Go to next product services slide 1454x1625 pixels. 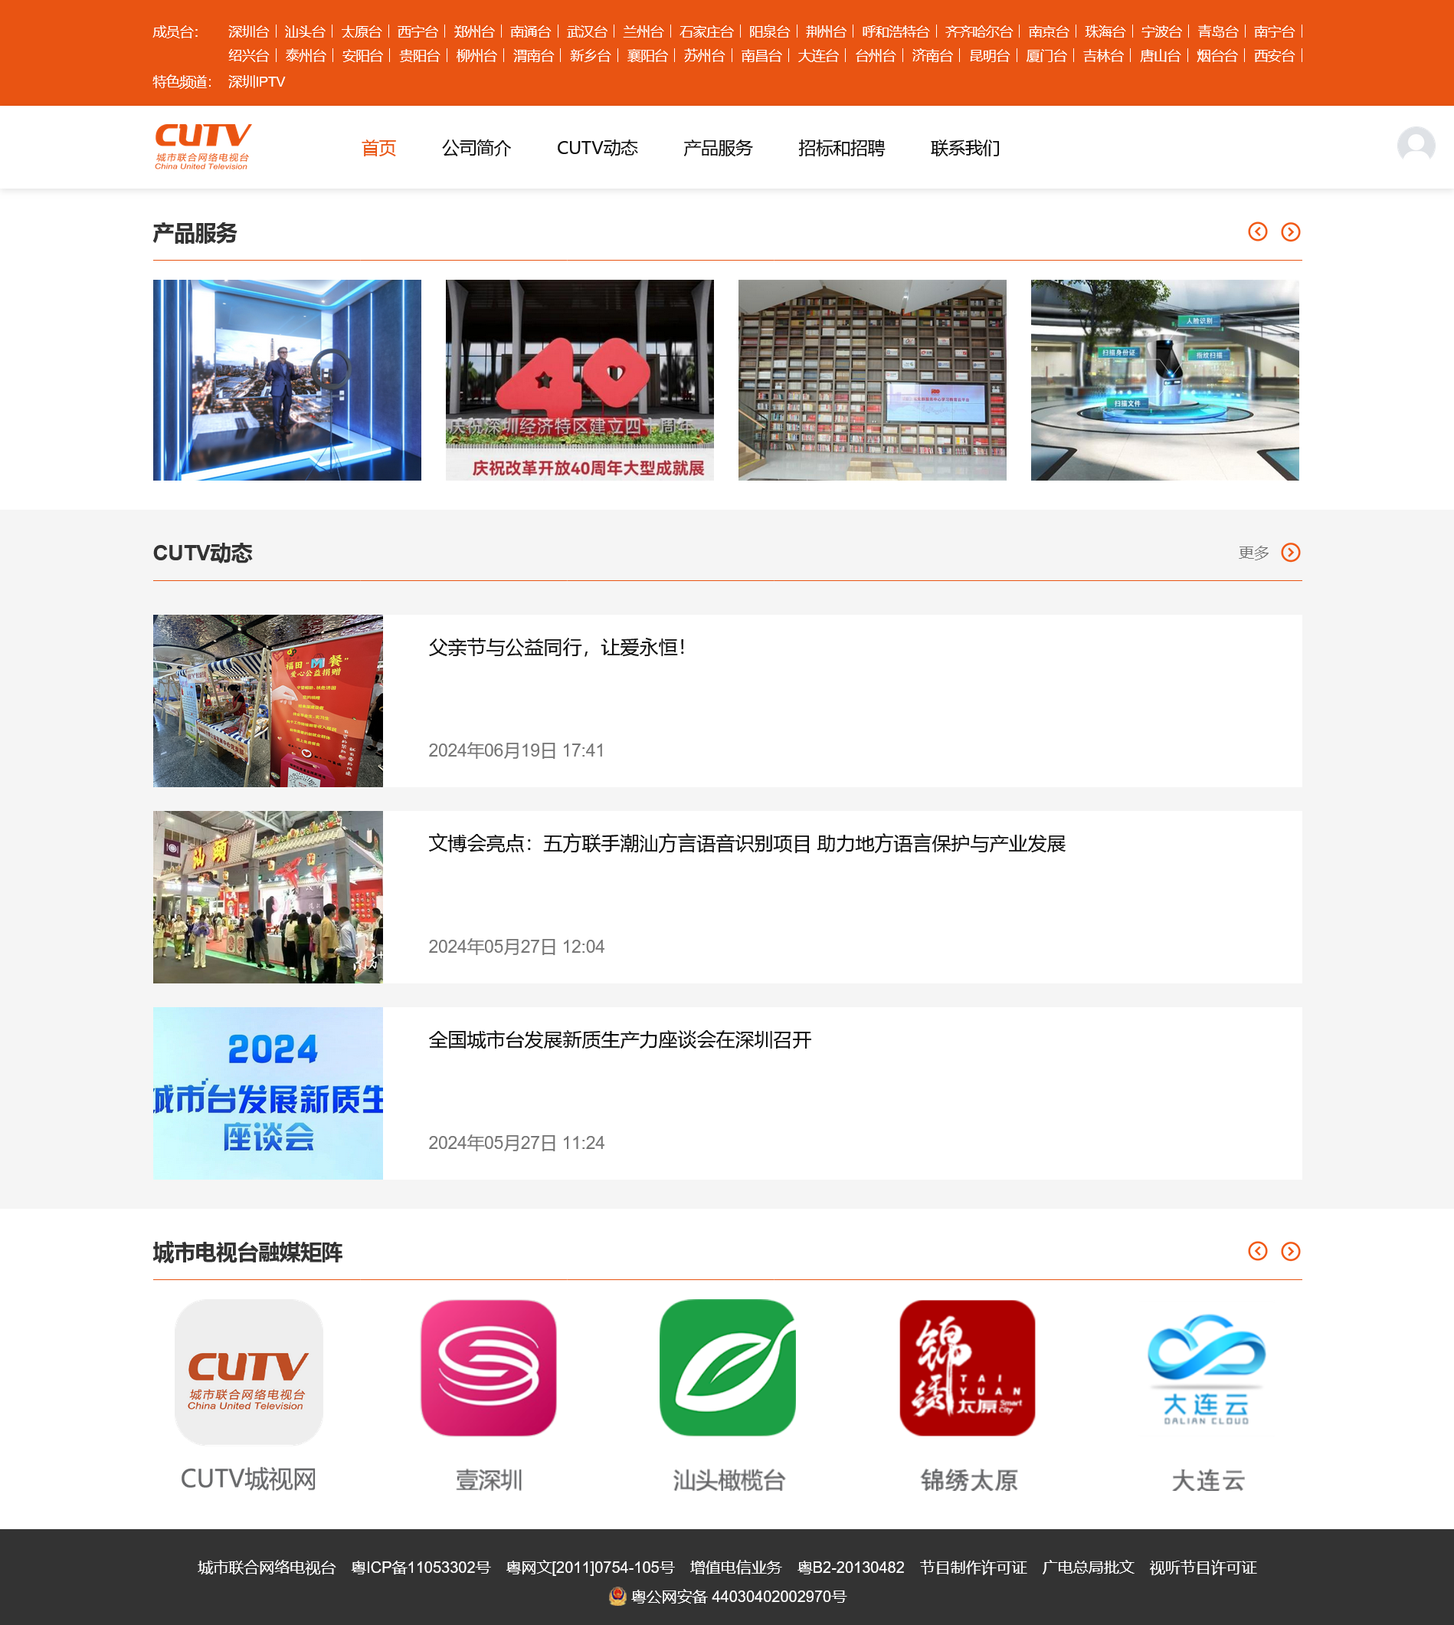pos(1290,231)
